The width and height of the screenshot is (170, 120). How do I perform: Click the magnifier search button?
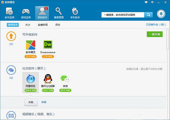click(148, 15)
